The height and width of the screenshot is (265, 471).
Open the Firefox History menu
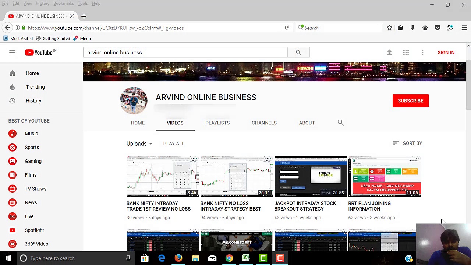(x=43, y=3)
